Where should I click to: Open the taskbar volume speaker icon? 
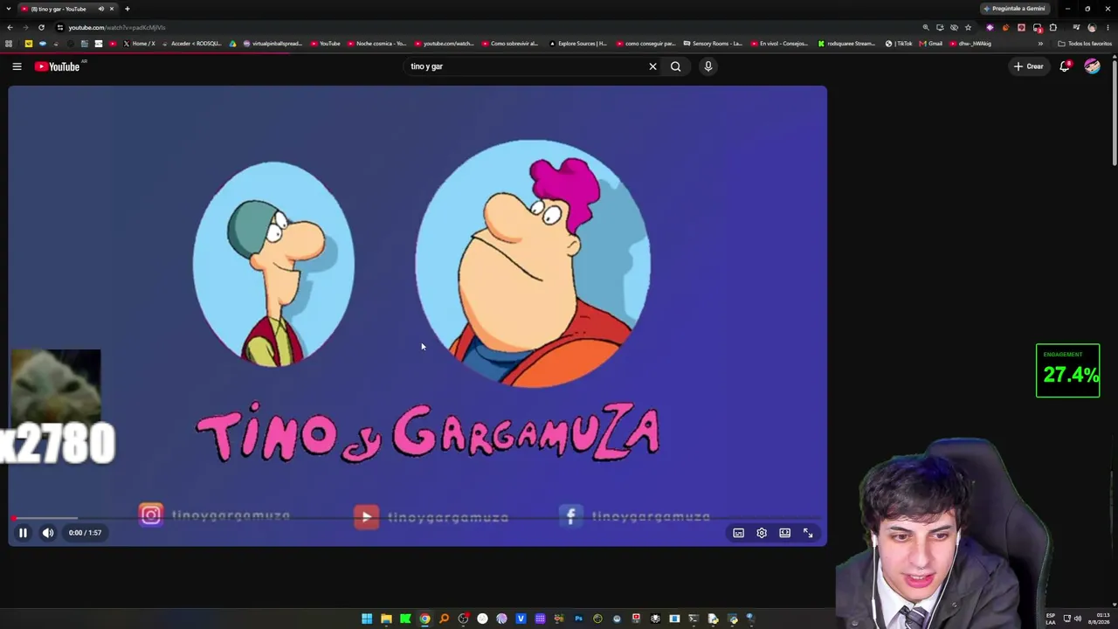[x=1078, y=619]
